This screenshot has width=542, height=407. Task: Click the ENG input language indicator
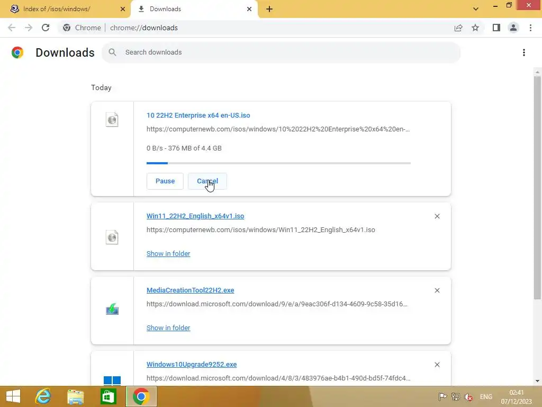(486, 397)
